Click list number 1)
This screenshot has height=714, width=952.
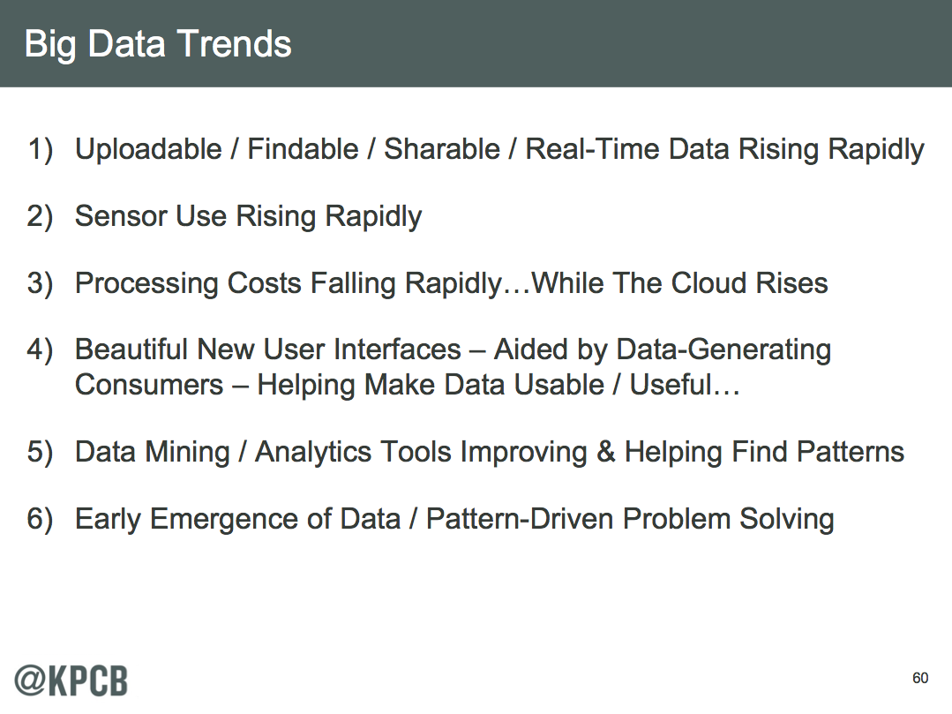[x=40, y=150]
